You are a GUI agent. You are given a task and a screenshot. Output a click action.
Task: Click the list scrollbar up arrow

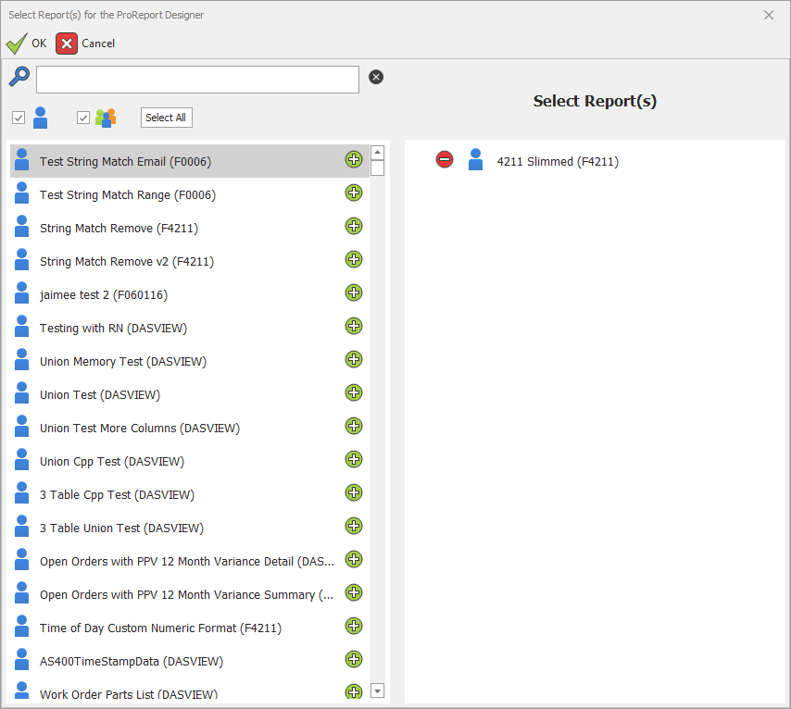coord(377,153)
